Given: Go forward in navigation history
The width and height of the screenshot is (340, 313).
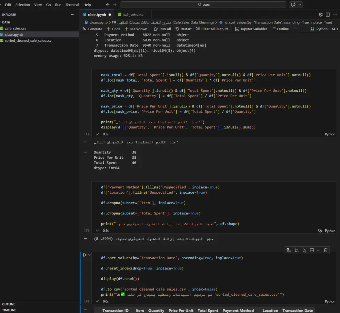Looking at the screenshot, I should [115, 4].
